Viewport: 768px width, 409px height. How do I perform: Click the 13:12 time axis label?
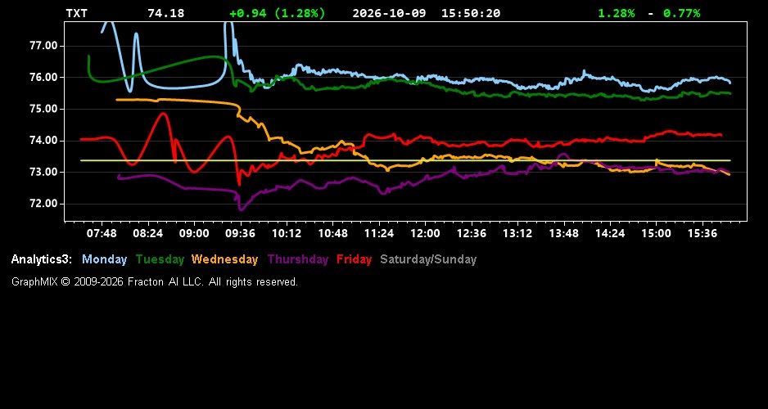517,234
